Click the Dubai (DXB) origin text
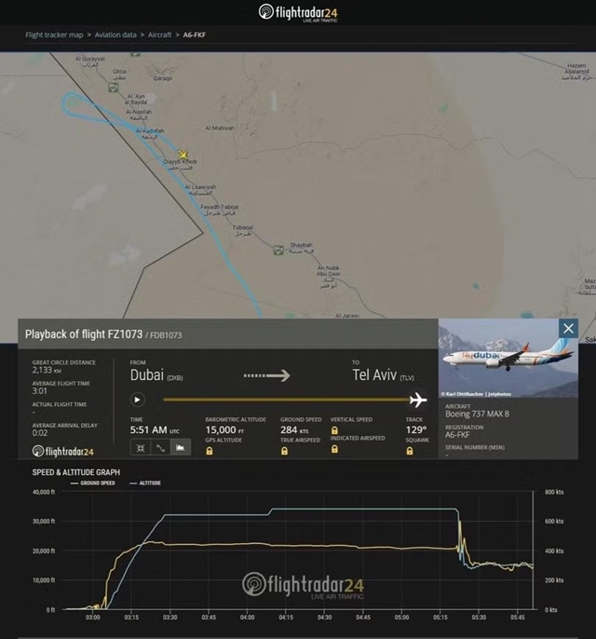 pyautogui.click(x=156, y=375)
